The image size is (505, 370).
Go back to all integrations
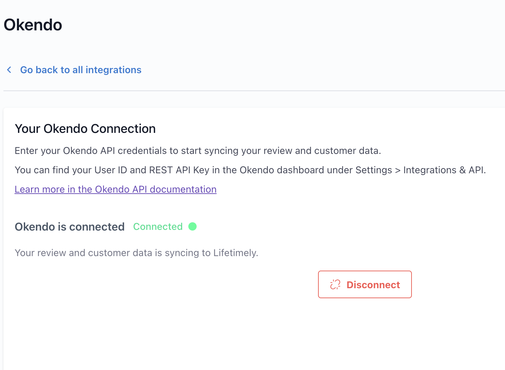pyautogui.click(x=81, y=70)
